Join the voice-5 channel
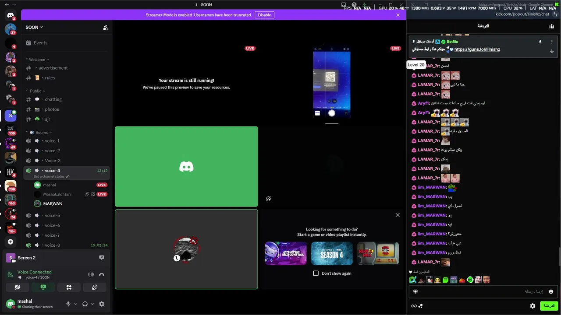Image resolution: width=561 pixels, height=315 pixels. (67, 215)
